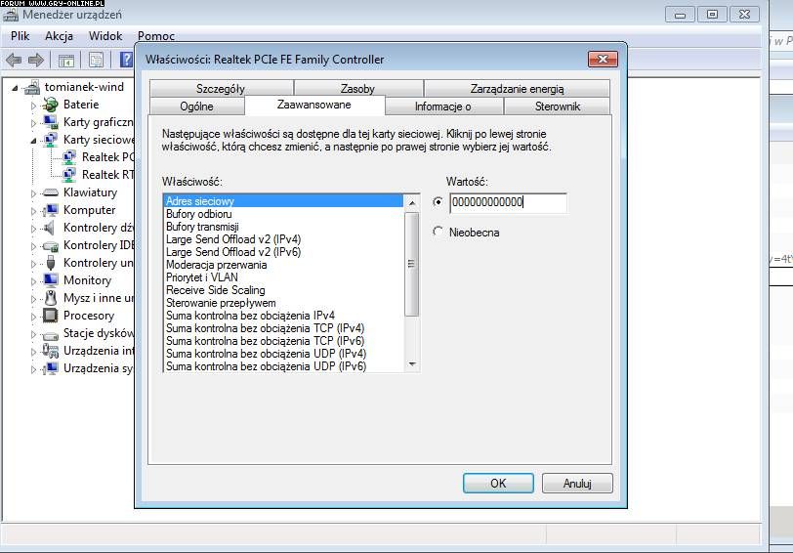This screenshot has height=553, width=793.
Task: Collapse the tomianek-wind root node
Action: pyautogui.click(x=15, y=89)
